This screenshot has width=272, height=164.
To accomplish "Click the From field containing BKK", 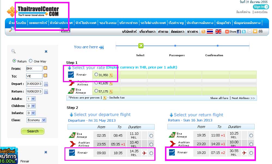I will pyautogui.click(x=34, y=68).
